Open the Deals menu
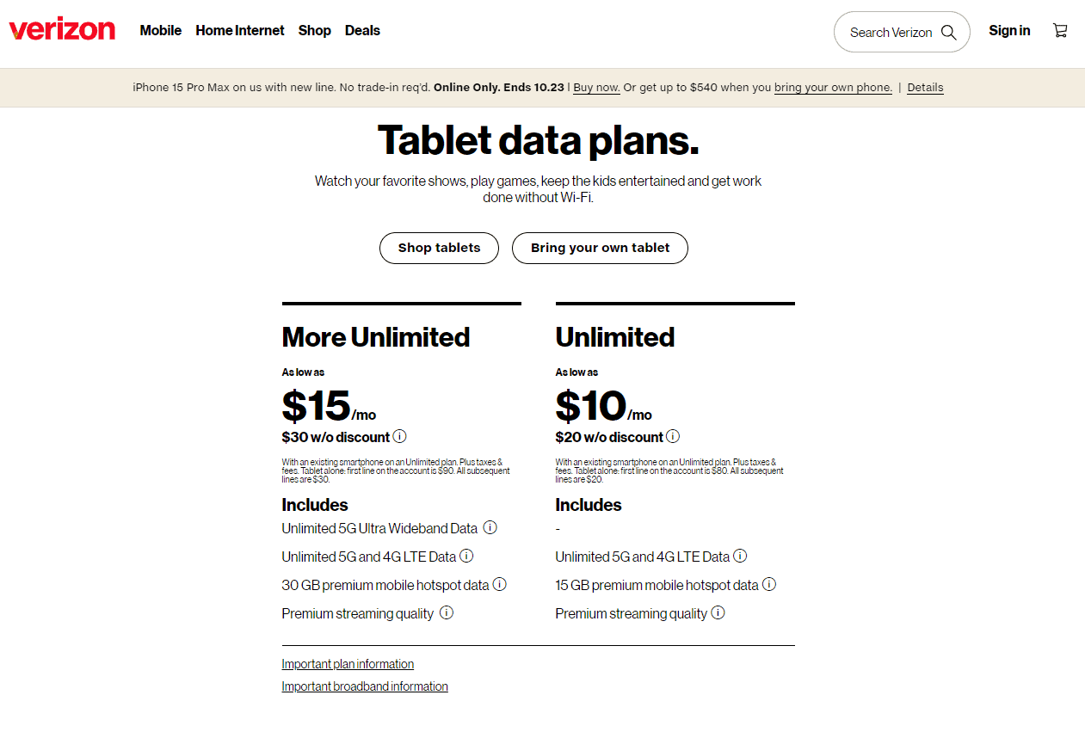Image resolution: width=1085 pixels, height=732 pixels. click(x=362, y=31)
